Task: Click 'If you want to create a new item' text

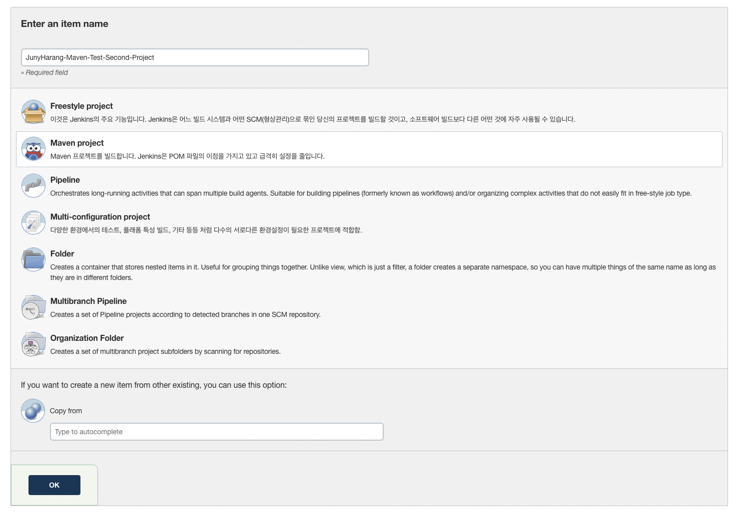Action: 154,385
